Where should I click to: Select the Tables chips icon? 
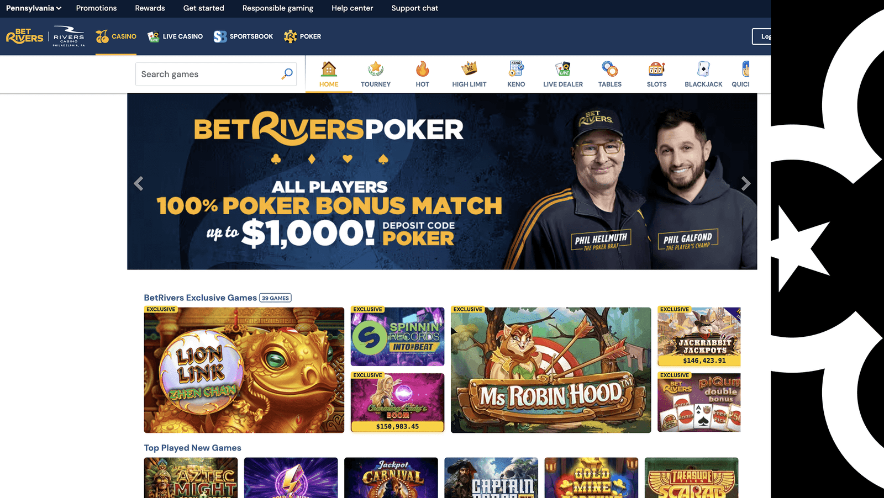tap(610, 69)
